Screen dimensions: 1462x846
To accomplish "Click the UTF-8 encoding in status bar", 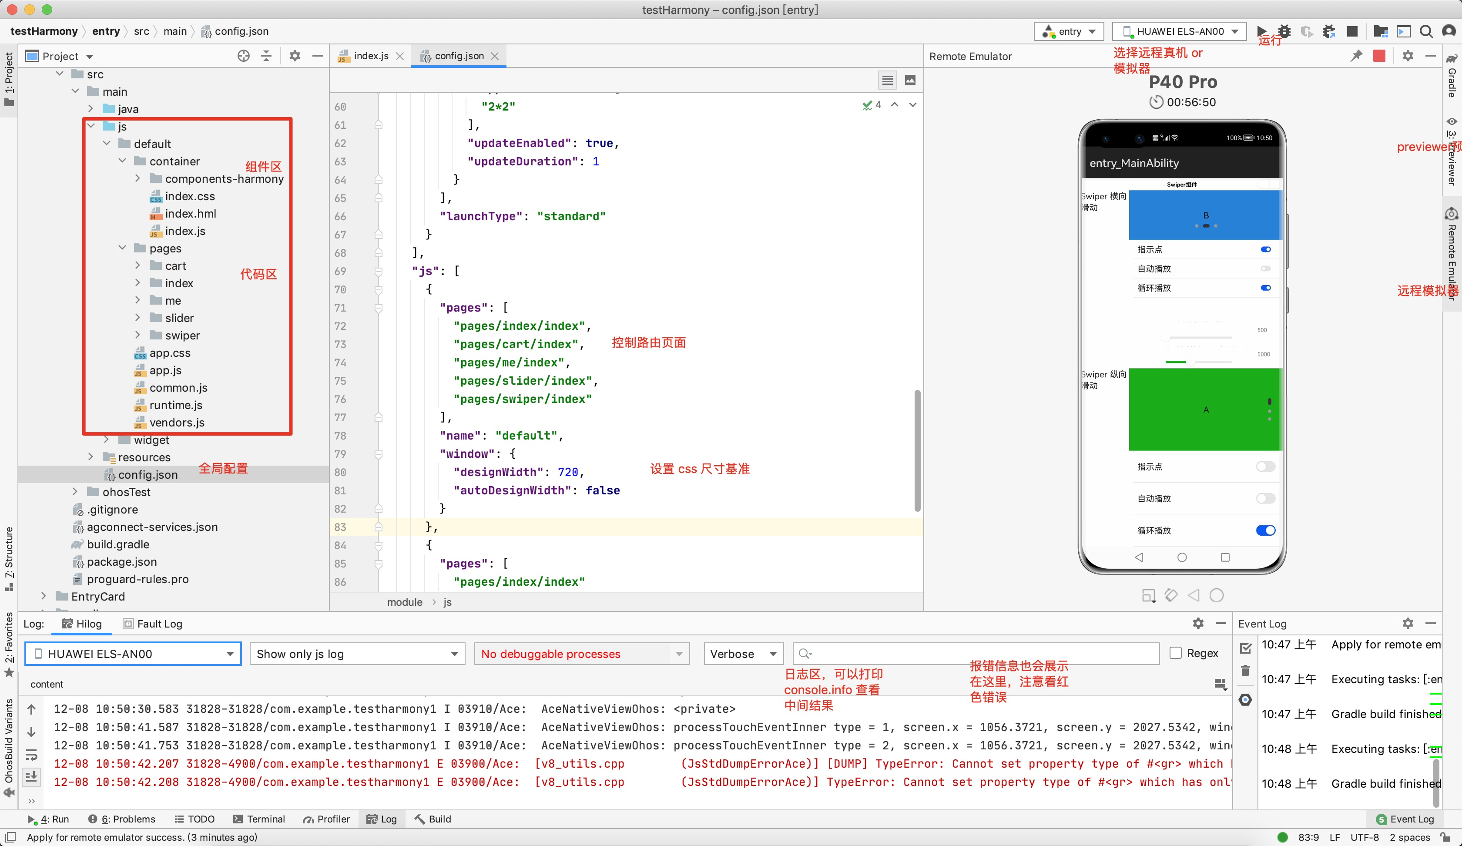I will (x=1365, y=837).
